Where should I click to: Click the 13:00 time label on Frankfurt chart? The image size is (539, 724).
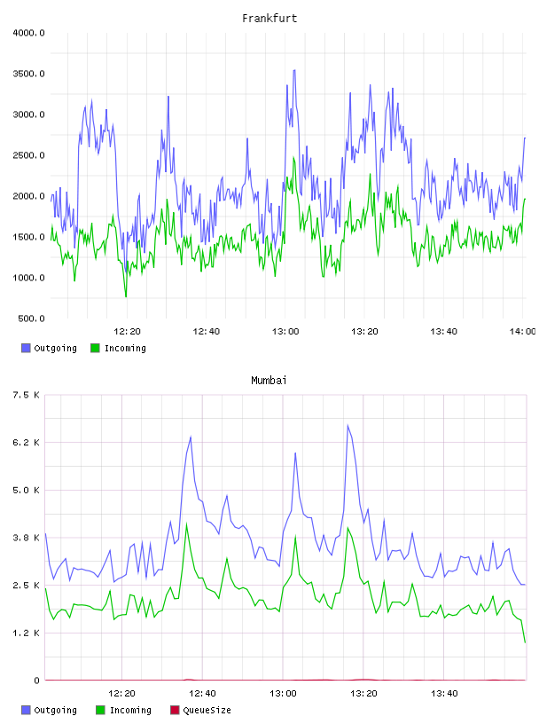(x=285, y=332)
